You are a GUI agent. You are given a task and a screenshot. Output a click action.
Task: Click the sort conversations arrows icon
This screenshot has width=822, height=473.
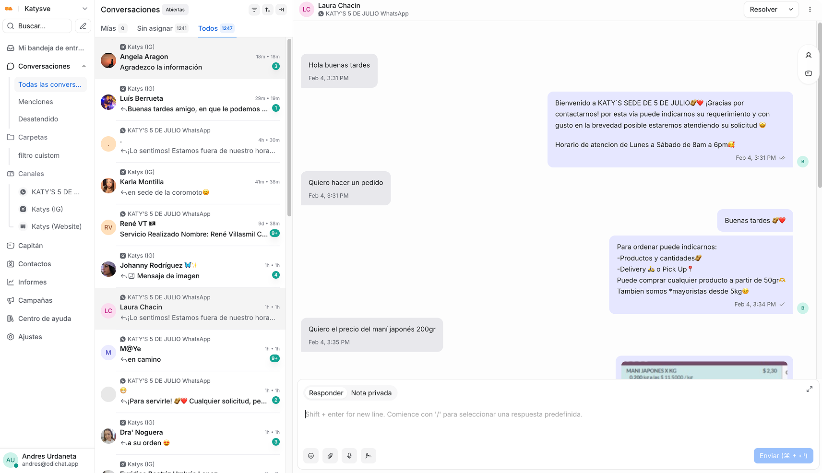coord(268,10)
